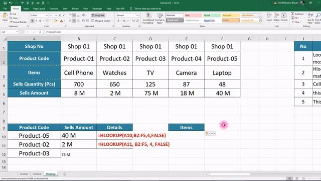The height and width of the screenshot is (181, 321).
Task: Open the orientation options
Action: pyautogui.click(x=84, y=16)
